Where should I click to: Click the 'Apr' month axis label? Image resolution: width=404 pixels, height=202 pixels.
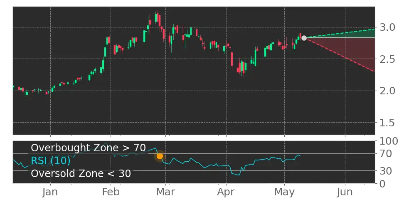click(x=226, y=192)
